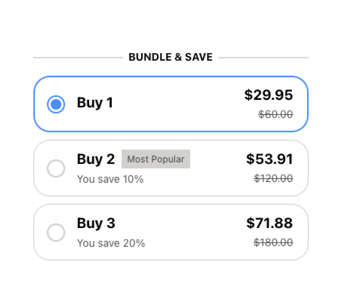This screenshot has width=348, height=306.
Task: Click the divider line right of the heading
Action: [x=263, y=57]
